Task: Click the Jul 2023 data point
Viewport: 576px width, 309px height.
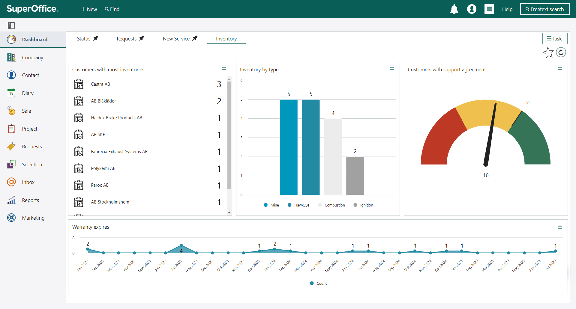Action: pos(181,245)
